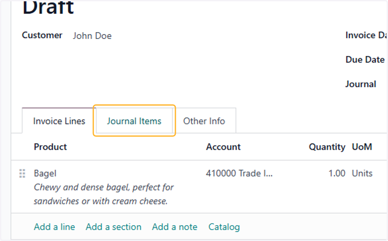Viewport: 388px width, 241px height.
Task: Switch to the Invoice Lines tab
Action: [x=59, y=121]
